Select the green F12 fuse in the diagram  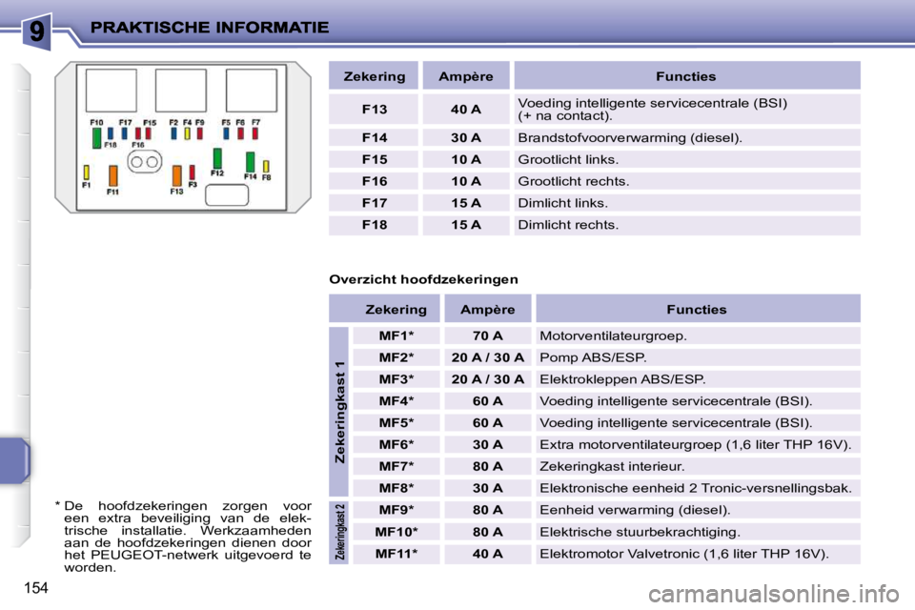pyautogui.click(x=217, y=158)
